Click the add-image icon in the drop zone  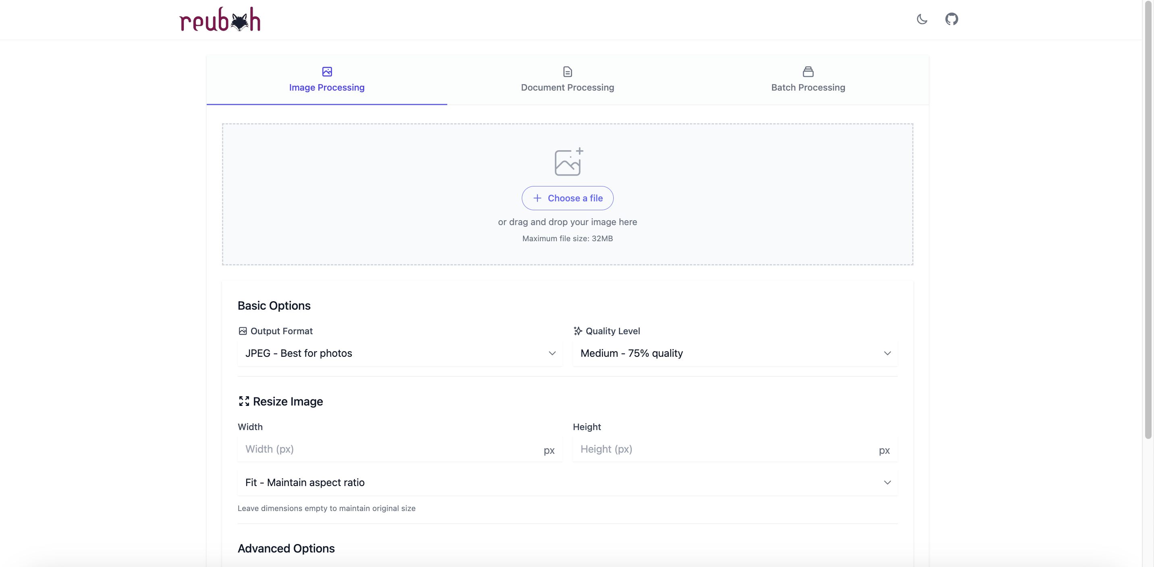[568, 161]
